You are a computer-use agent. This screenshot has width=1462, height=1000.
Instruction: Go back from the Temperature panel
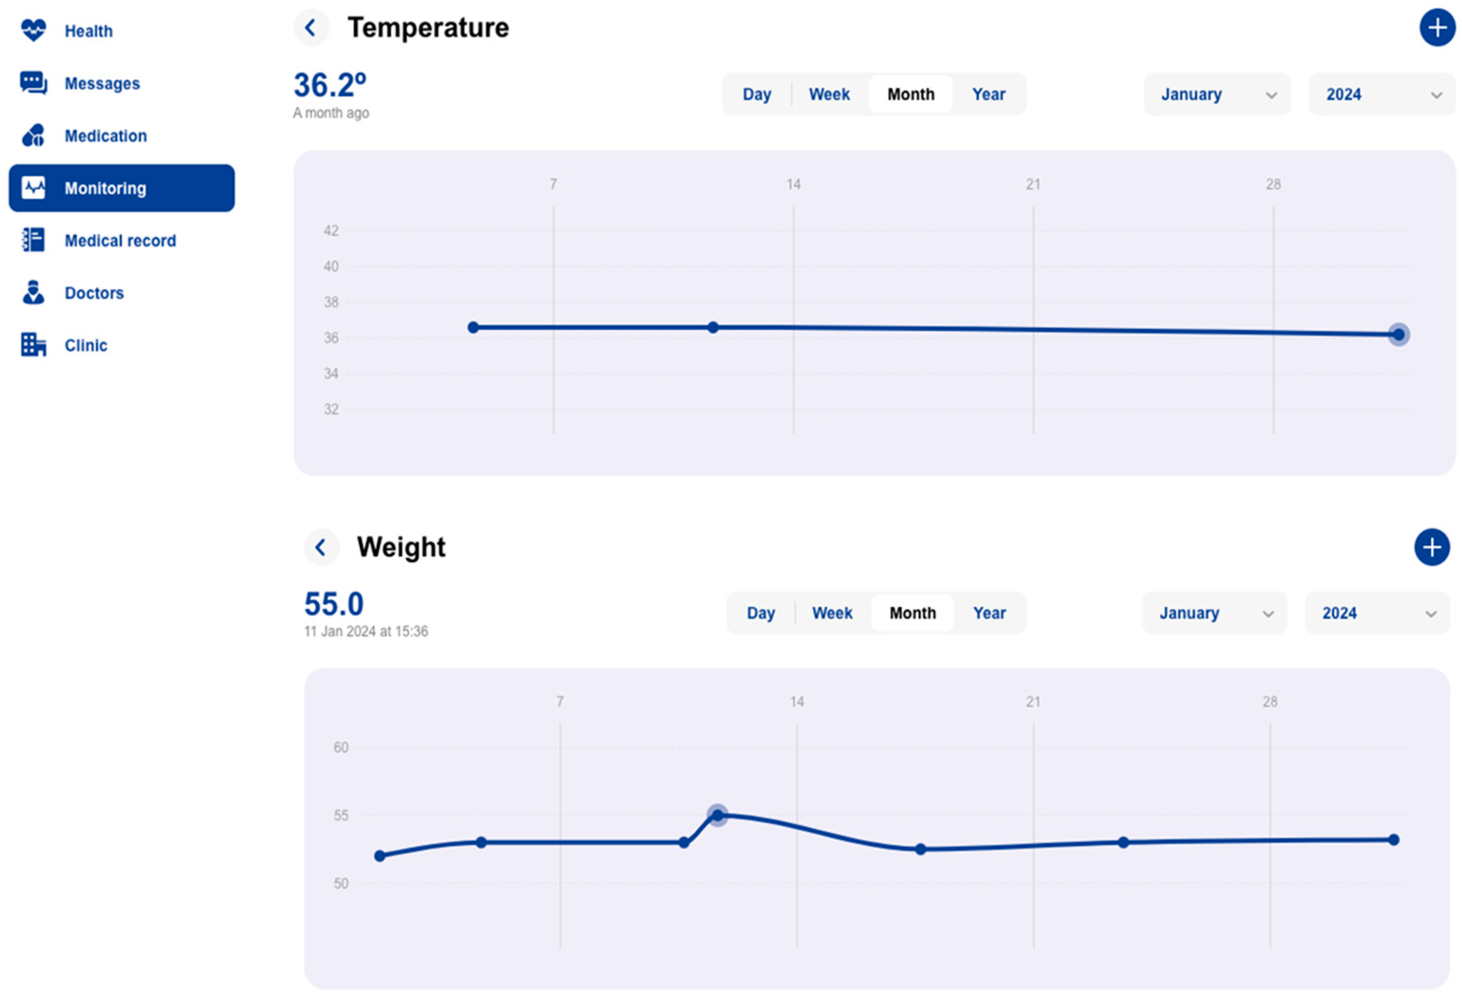[311, 28]
